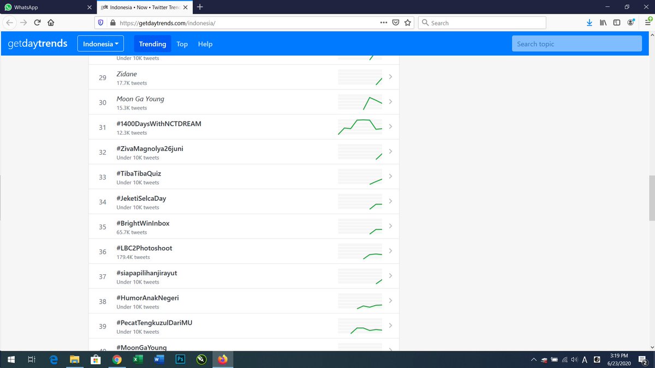Click the getdaytrends logo
This screenshot has width=655, height=368.
click(38, 44)
